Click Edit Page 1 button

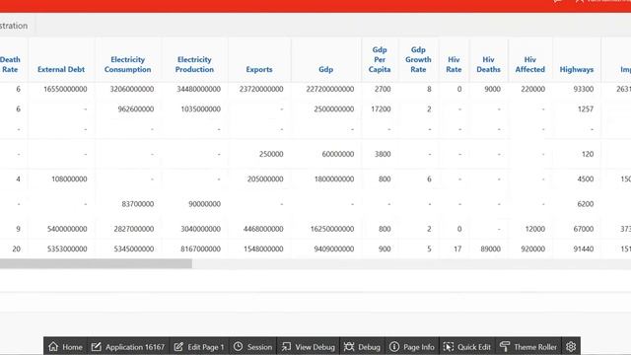(x=199, y=346)
